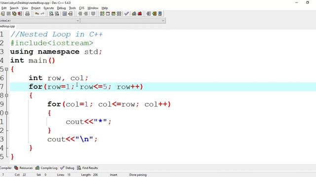Switch to the Compile Log tab

[46, 168]
